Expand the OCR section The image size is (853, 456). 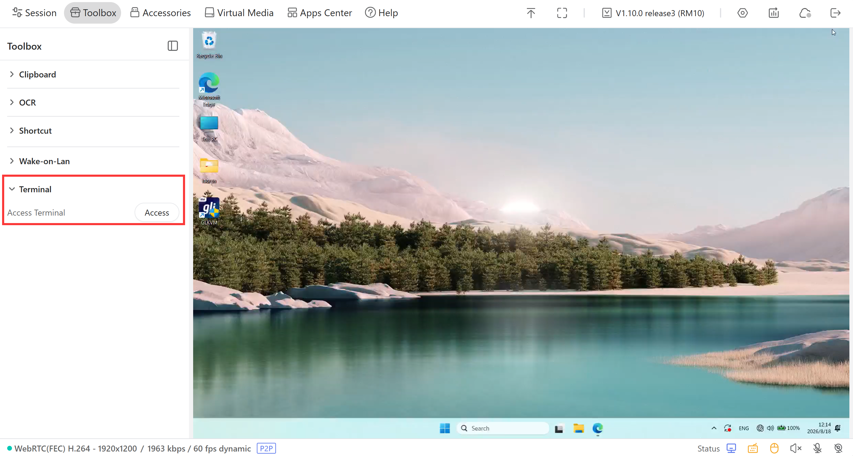click(x=93, y=103)
